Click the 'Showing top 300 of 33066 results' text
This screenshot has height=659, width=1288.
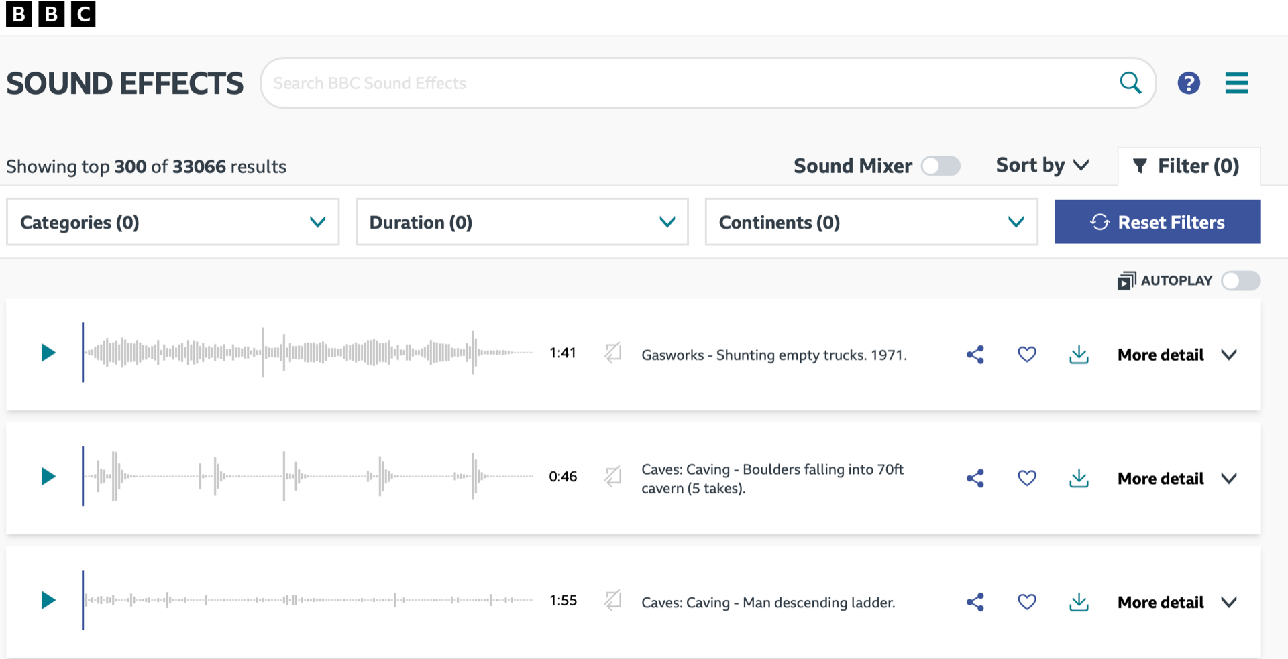click(146, 166)
